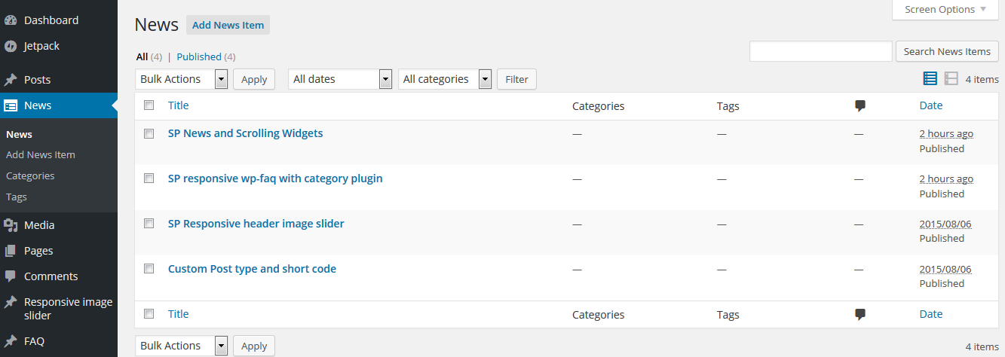Open the top Bulk Actions dropdown
The width and height of the screenshot is (1005, 357).
[x=182, y=79]
